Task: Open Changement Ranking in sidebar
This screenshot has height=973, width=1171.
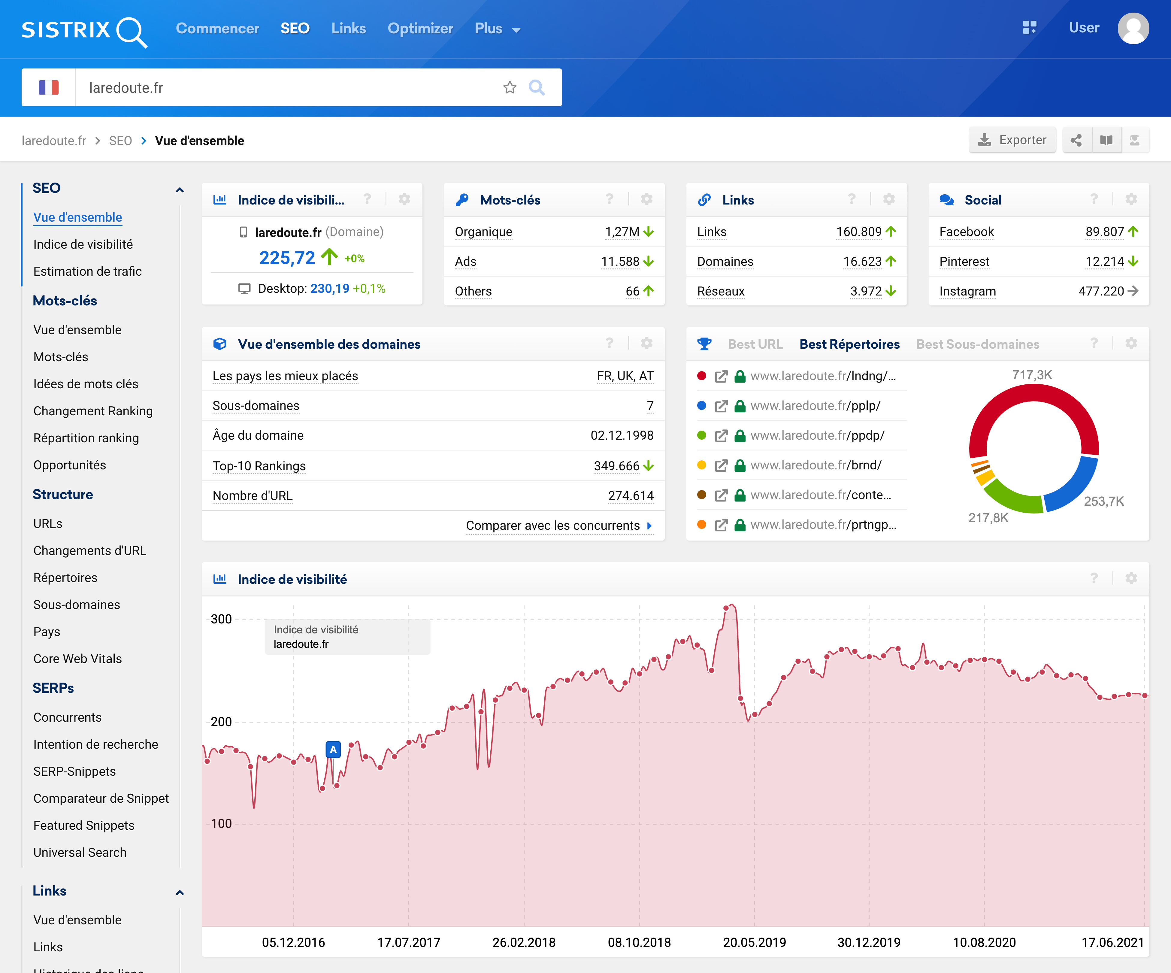Action: (x=93, y=411)
